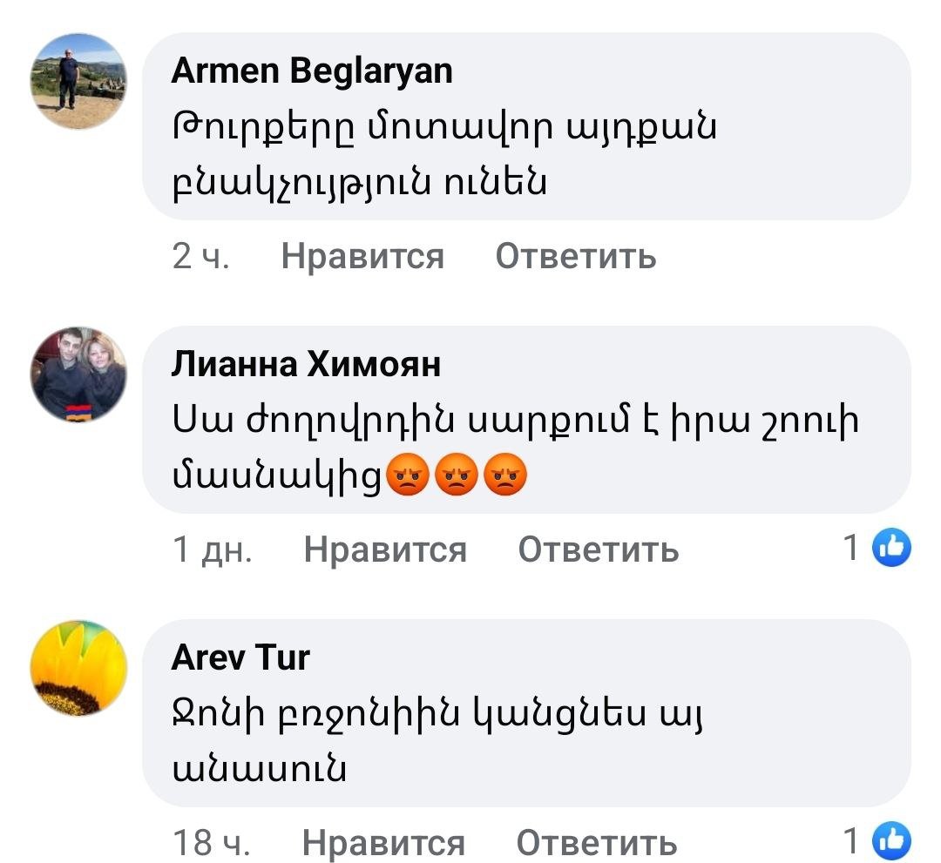Open the Armen Beglaryan profile name link
Screen dimensions: 941x863
(x=312, y=71)
